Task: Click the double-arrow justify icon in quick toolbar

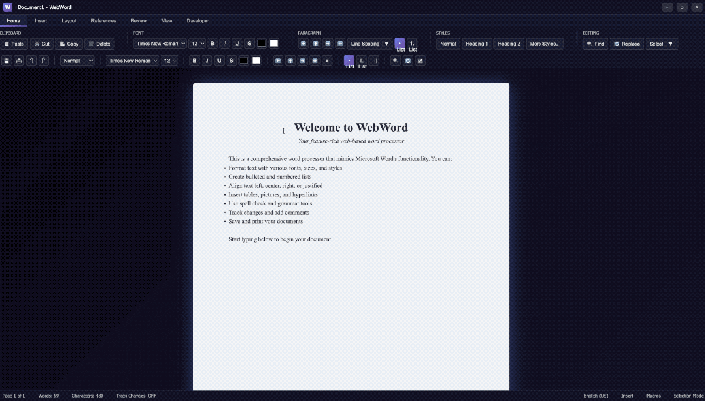Action: point(315,61)
